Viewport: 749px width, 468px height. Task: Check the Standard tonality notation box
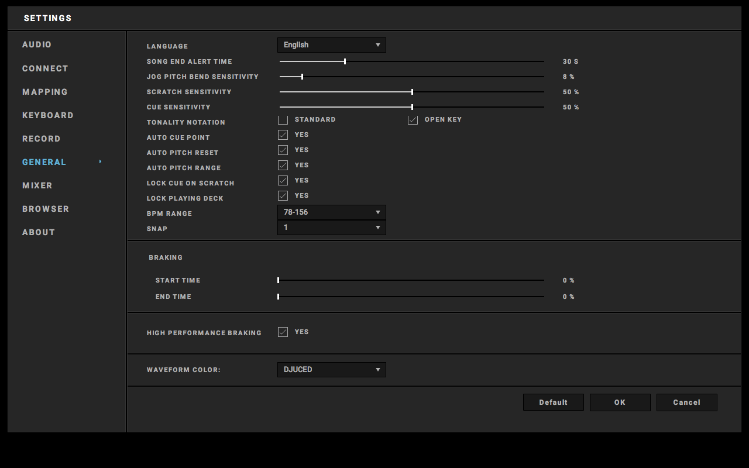tap(283, 119)
